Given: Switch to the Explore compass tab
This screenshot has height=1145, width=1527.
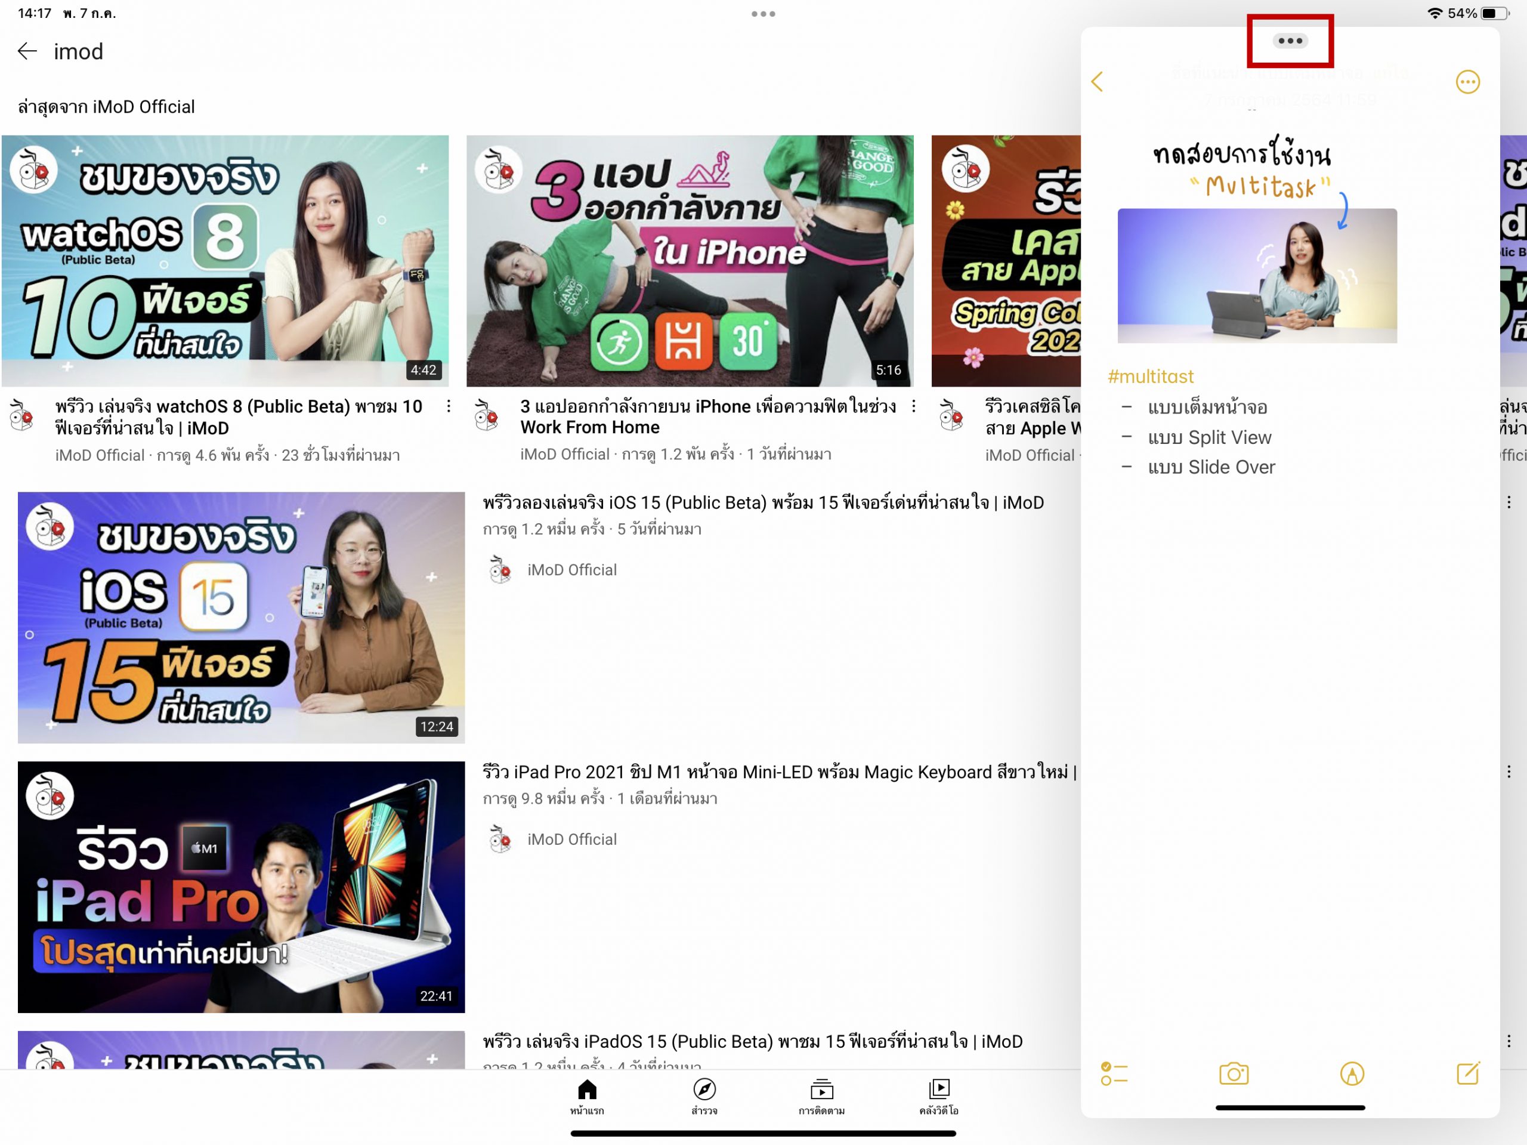Looking at the screenshot, I should coord(704,1096).
